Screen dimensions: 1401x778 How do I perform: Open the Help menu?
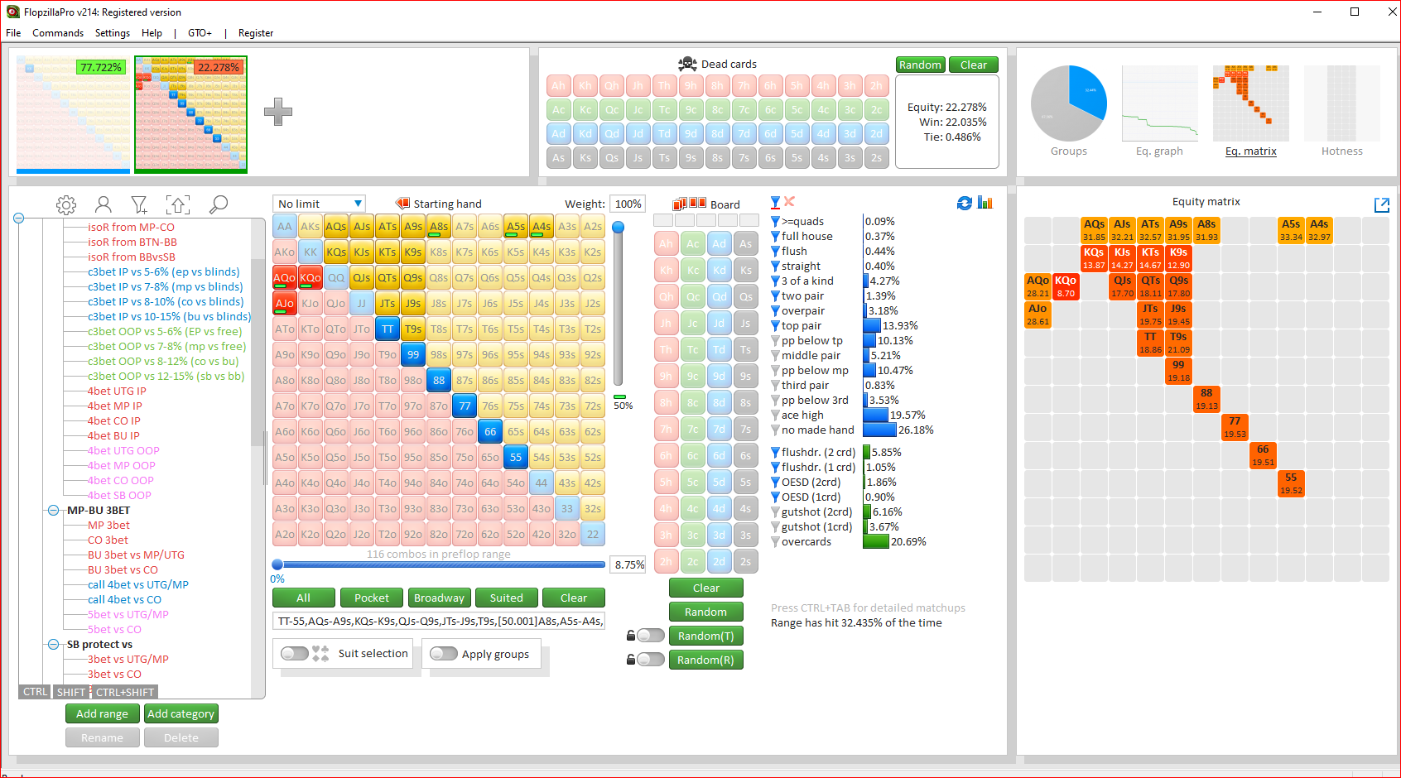coord(152,33)
